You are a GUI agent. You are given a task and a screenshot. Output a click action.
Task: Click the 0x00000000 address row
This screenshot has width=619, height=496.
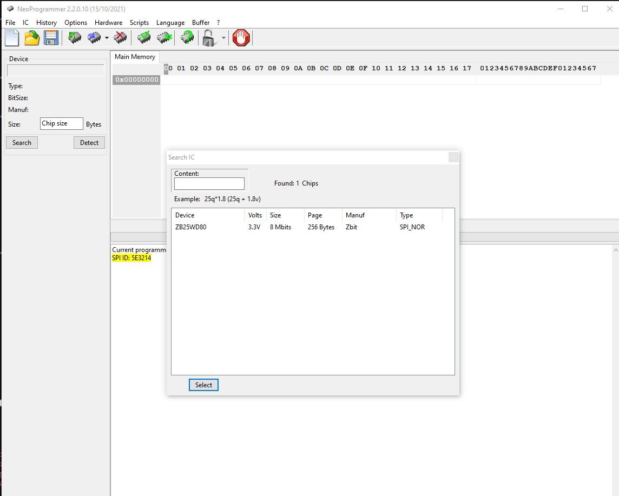pyautogui.click(x=136, y=80)
